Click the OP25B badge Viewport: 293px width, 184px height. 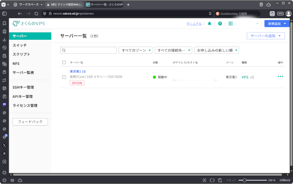77,83
